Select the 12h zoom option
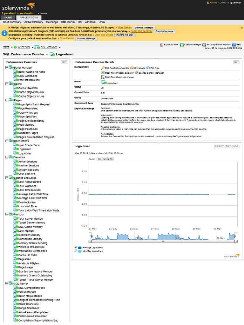This screenshot has width=244, height=325. [105, 159]
